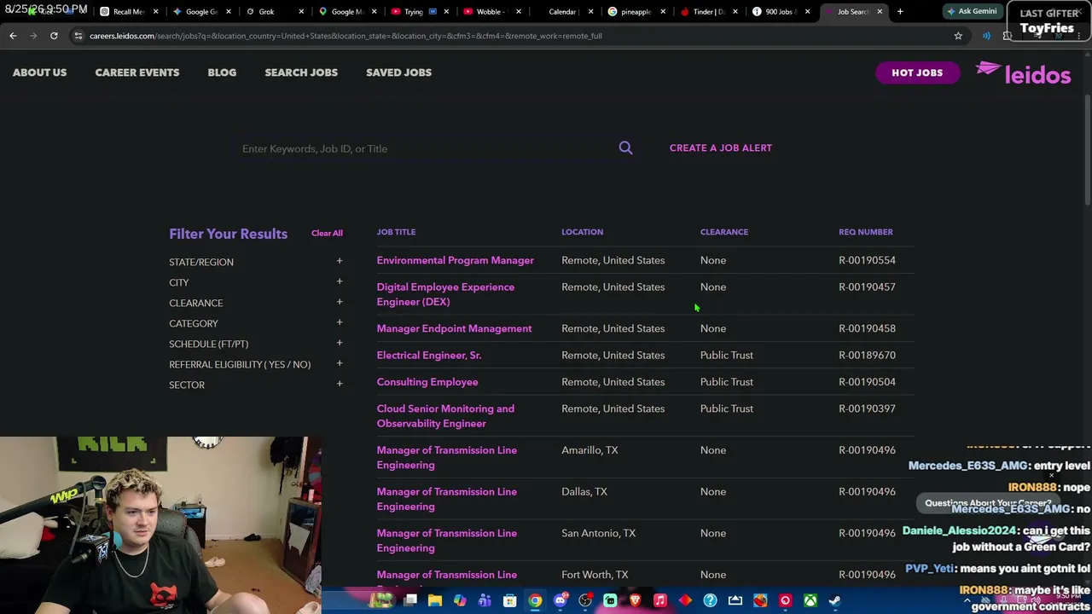
Task: View Saved Jobs
Action: coord(398,72)
